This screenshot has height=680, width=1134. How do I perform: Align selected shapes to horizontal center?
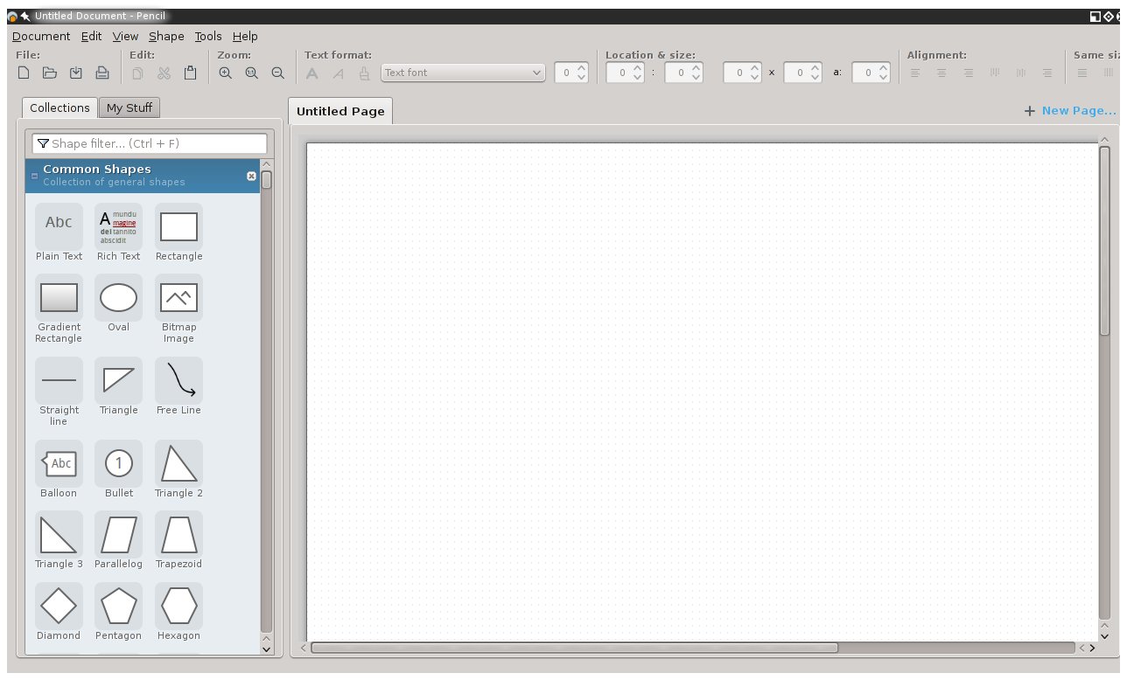(941, 73)
